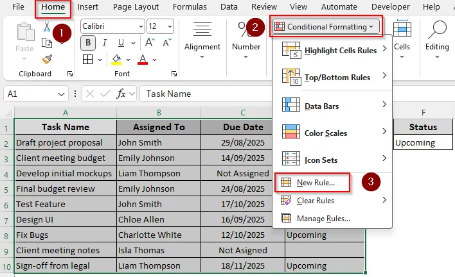Open Color Scales submenu
The image size is (455, 277).
pos(332,133)
